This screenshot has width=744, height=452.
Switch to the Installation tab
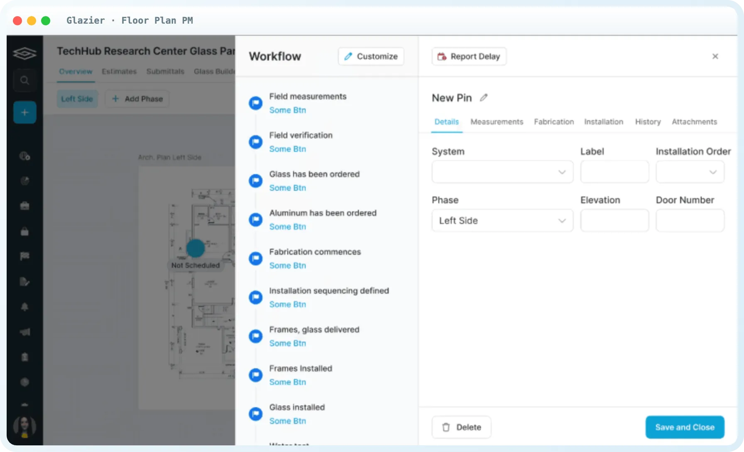[604, 122]
